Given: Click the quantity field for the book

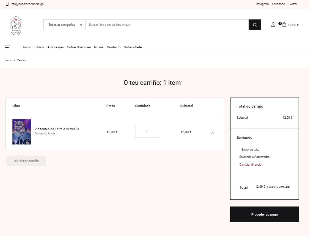Looking at the screenshot, I should (x=148, y=132).
